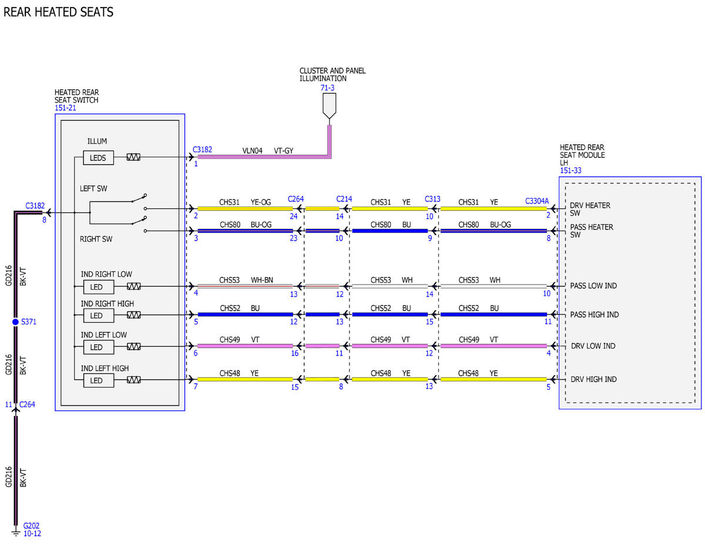Select the C313 connector label
The width and height of the screenshot is (705, 544).
pyautogui.click(x=432, y=199)
